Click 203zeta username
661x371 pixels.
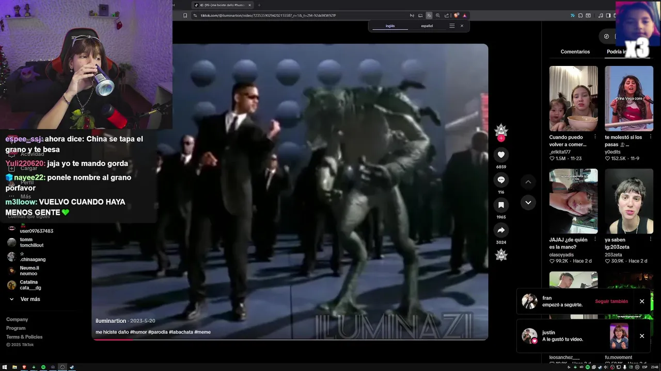click(x=613, y=255)
